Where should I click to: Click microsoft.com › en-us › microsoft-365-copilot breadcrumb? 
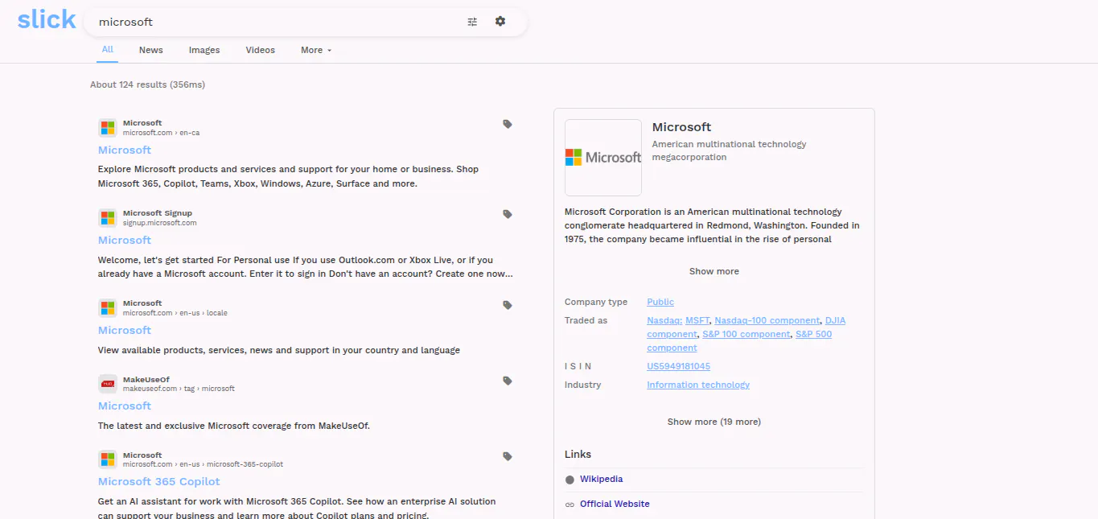pyautogui.click(x=203, y=464)
